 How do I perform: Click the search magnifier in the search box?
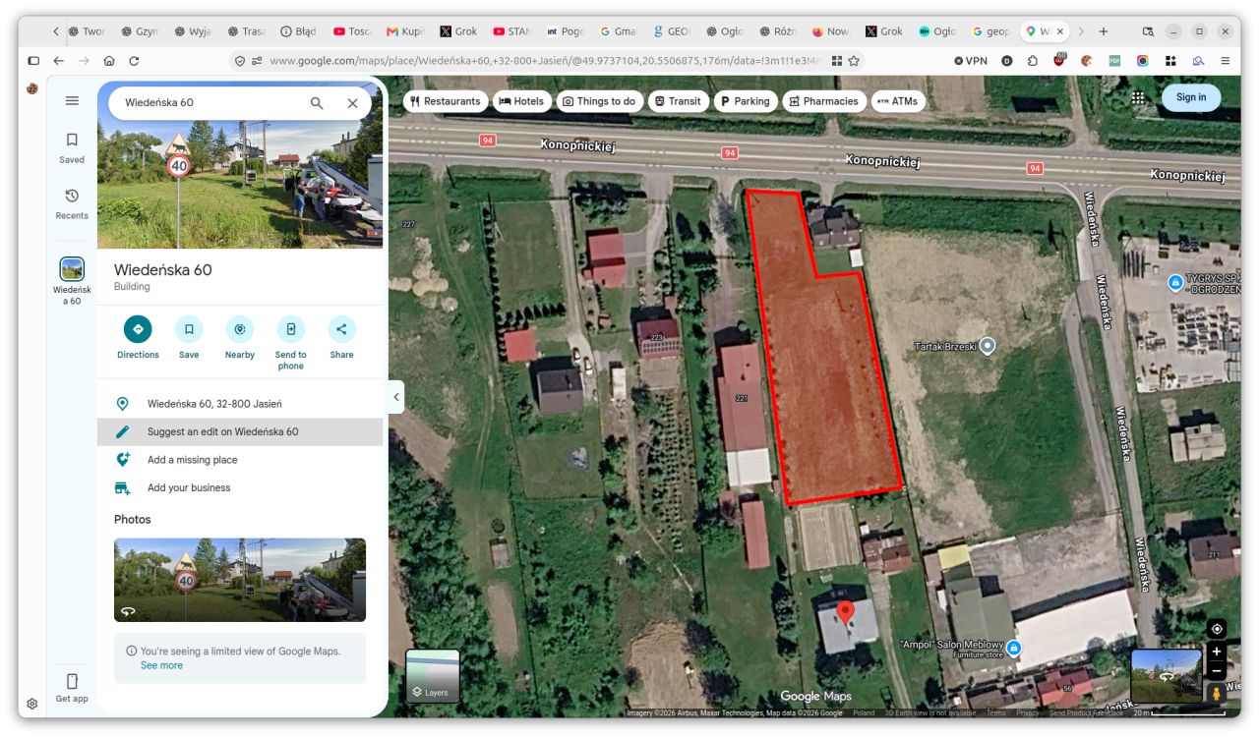pyautogui.click(x=317, y=103)
